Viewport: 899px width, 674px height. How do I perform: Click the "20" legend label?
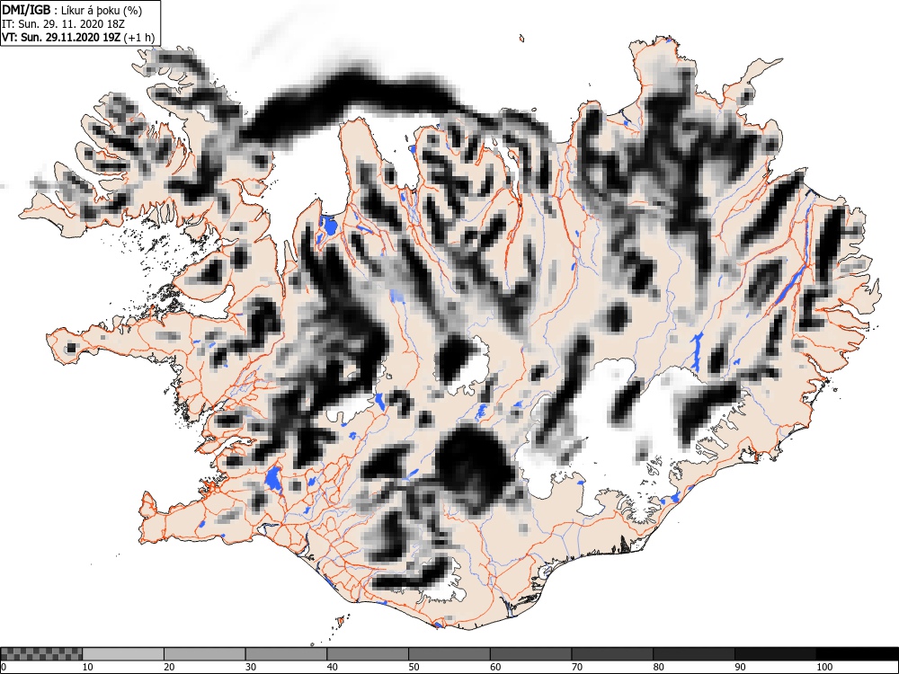(x=169, y=667)
